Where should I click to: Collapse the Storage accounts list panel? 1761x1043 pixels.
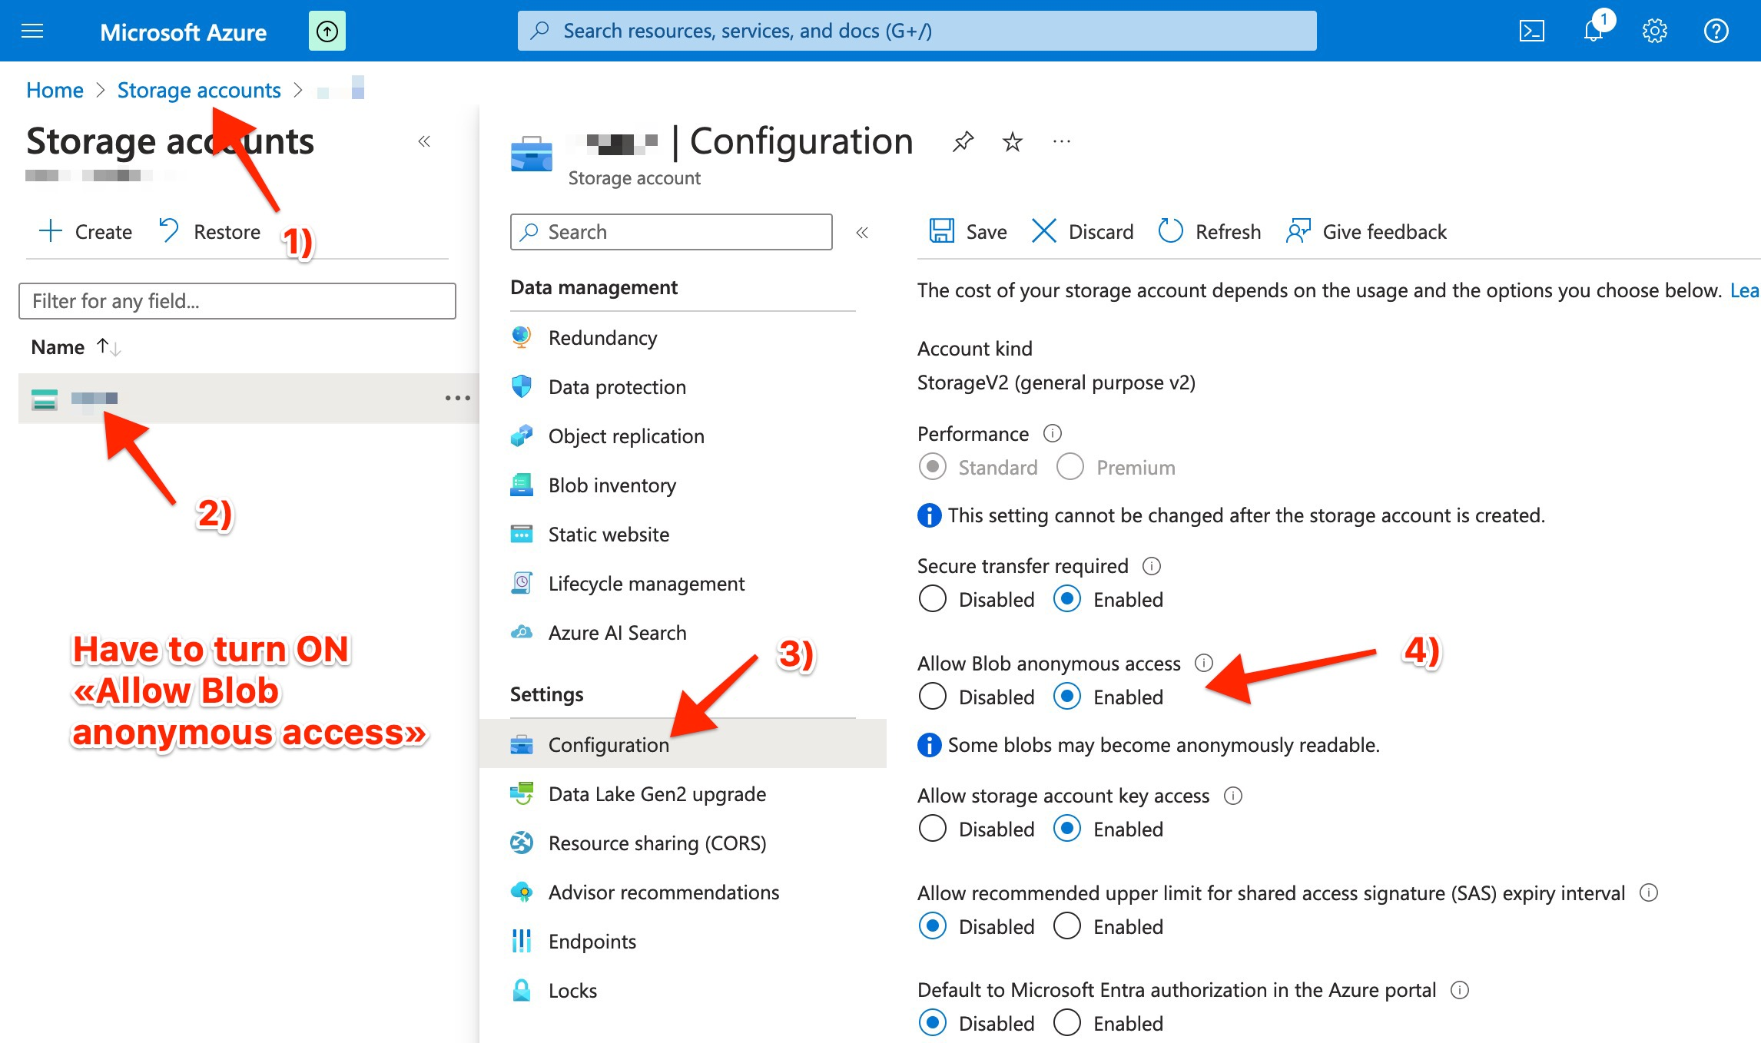point(424,141)
